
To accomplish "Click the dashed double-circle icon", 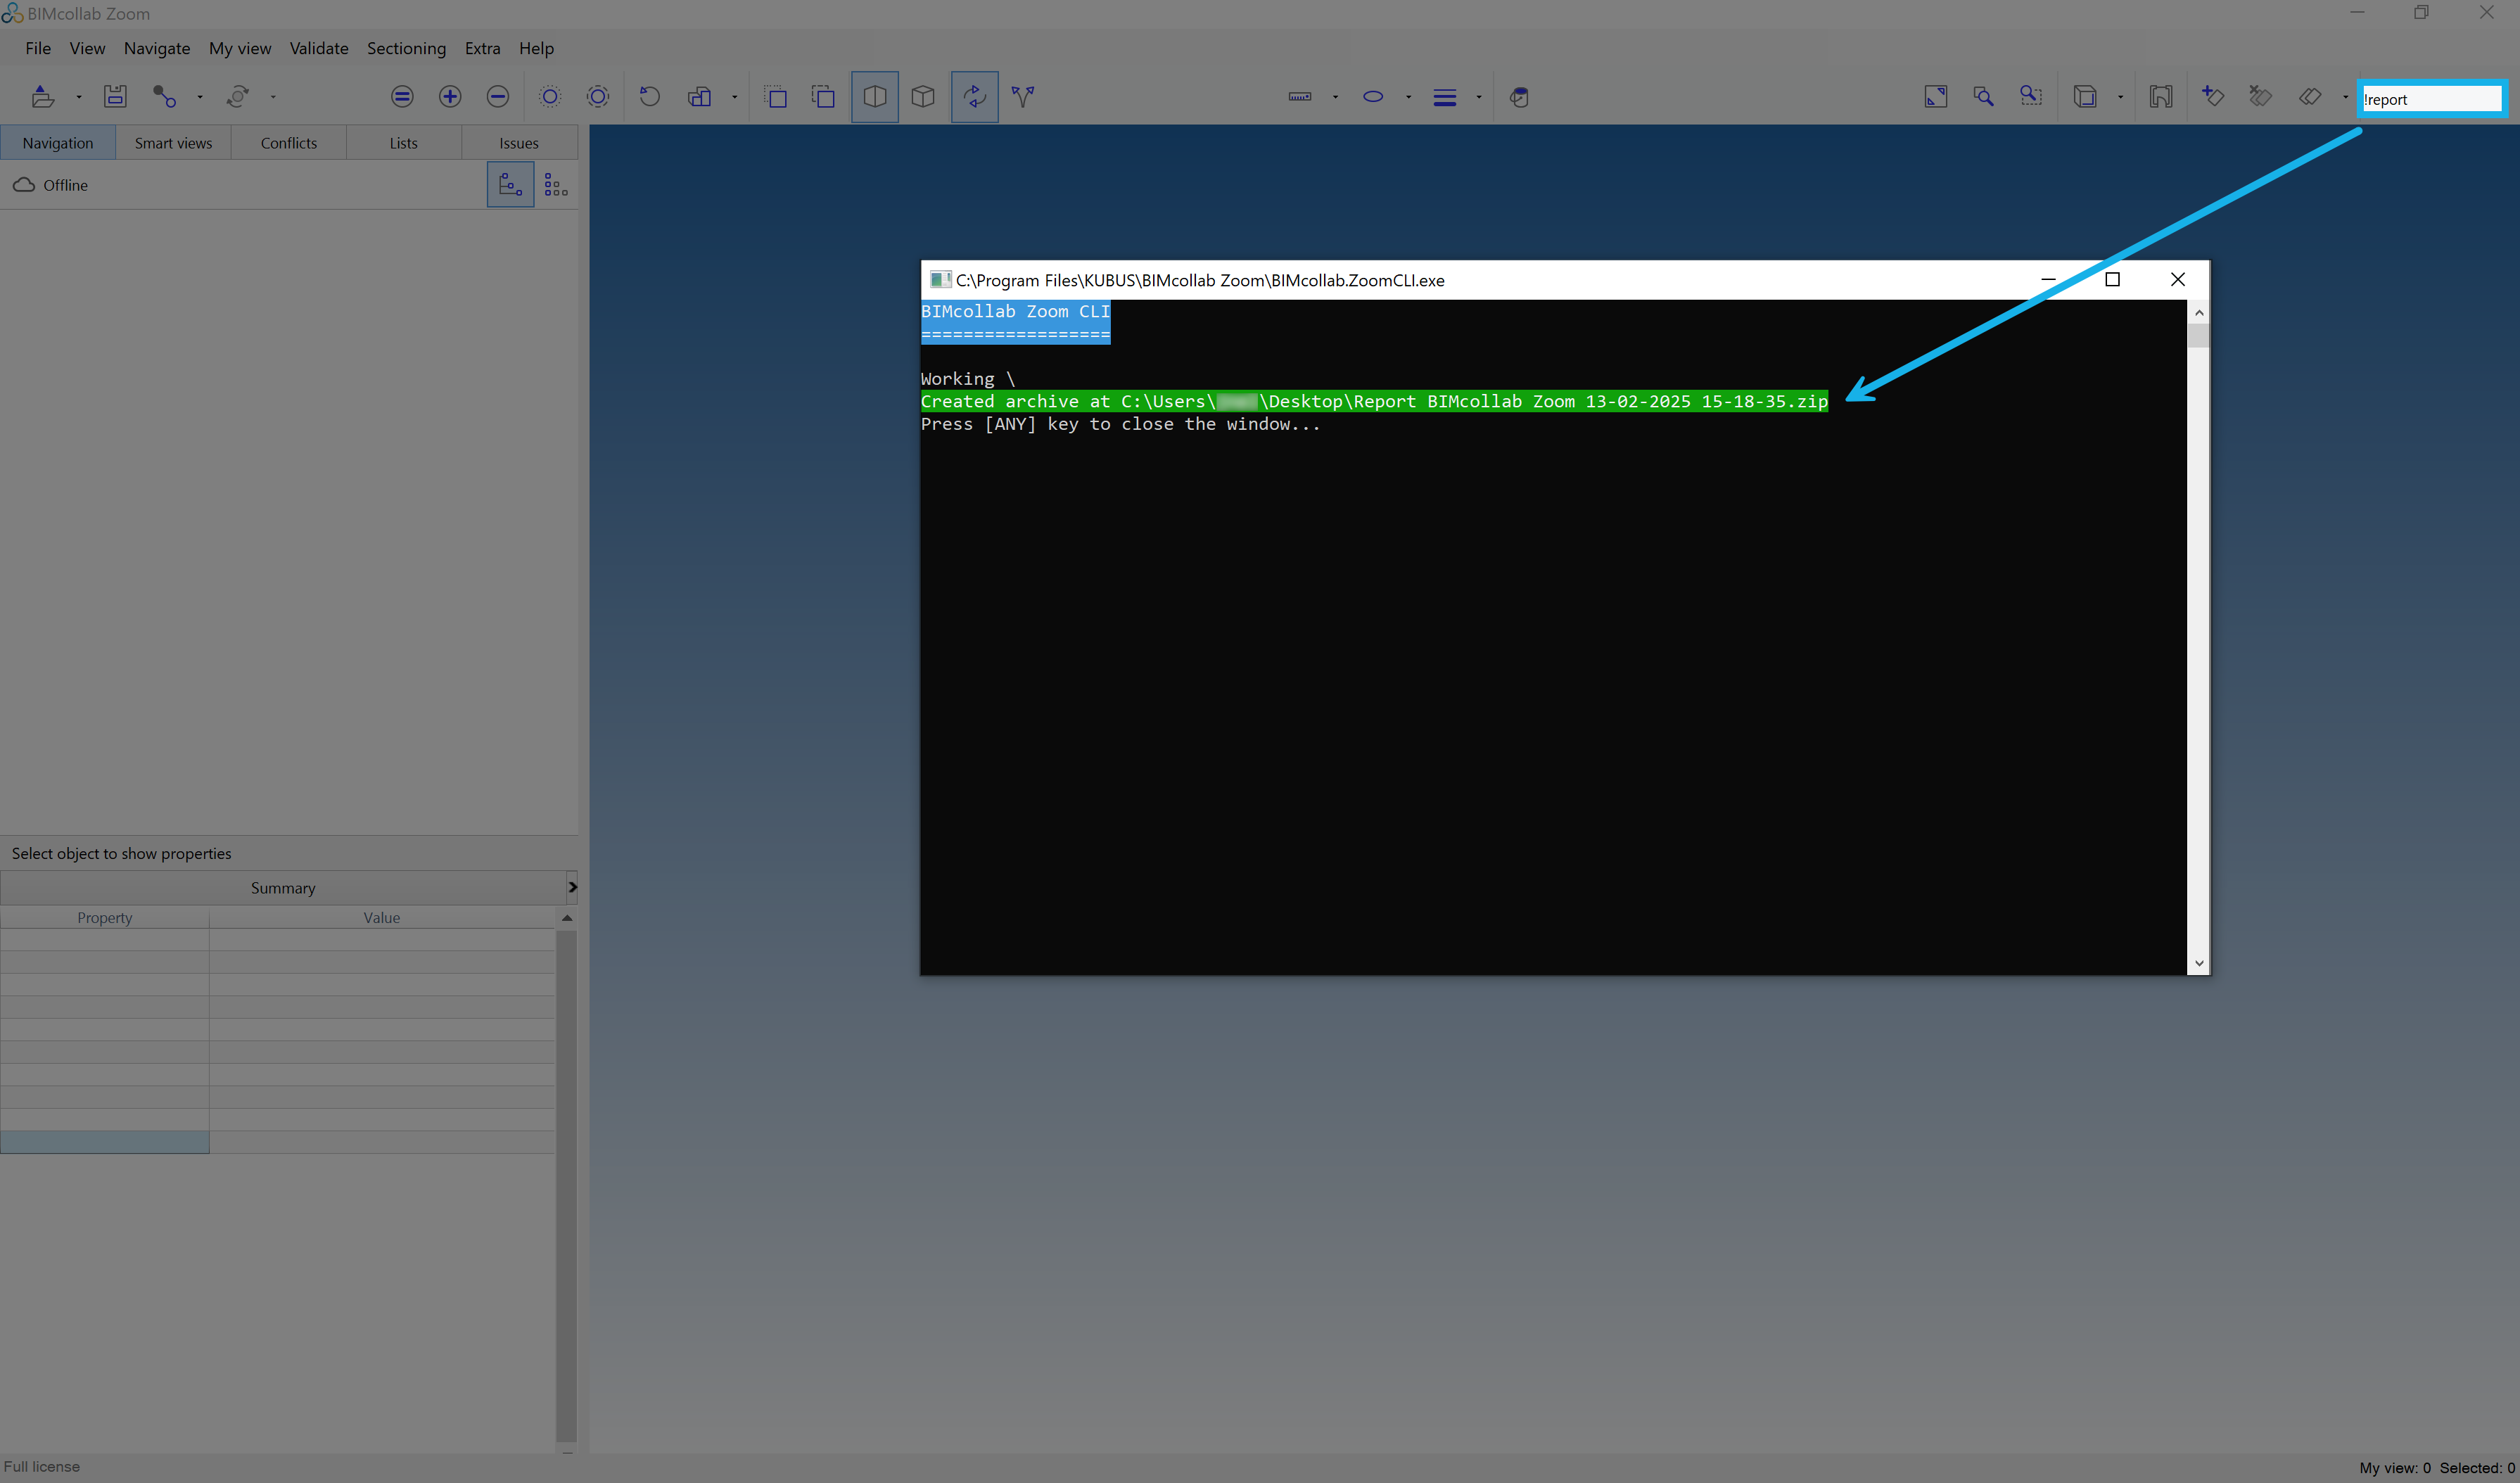I will (x=598, y=97).
